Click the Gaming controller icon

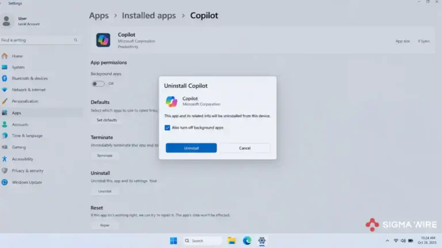(x=5, y=147)
